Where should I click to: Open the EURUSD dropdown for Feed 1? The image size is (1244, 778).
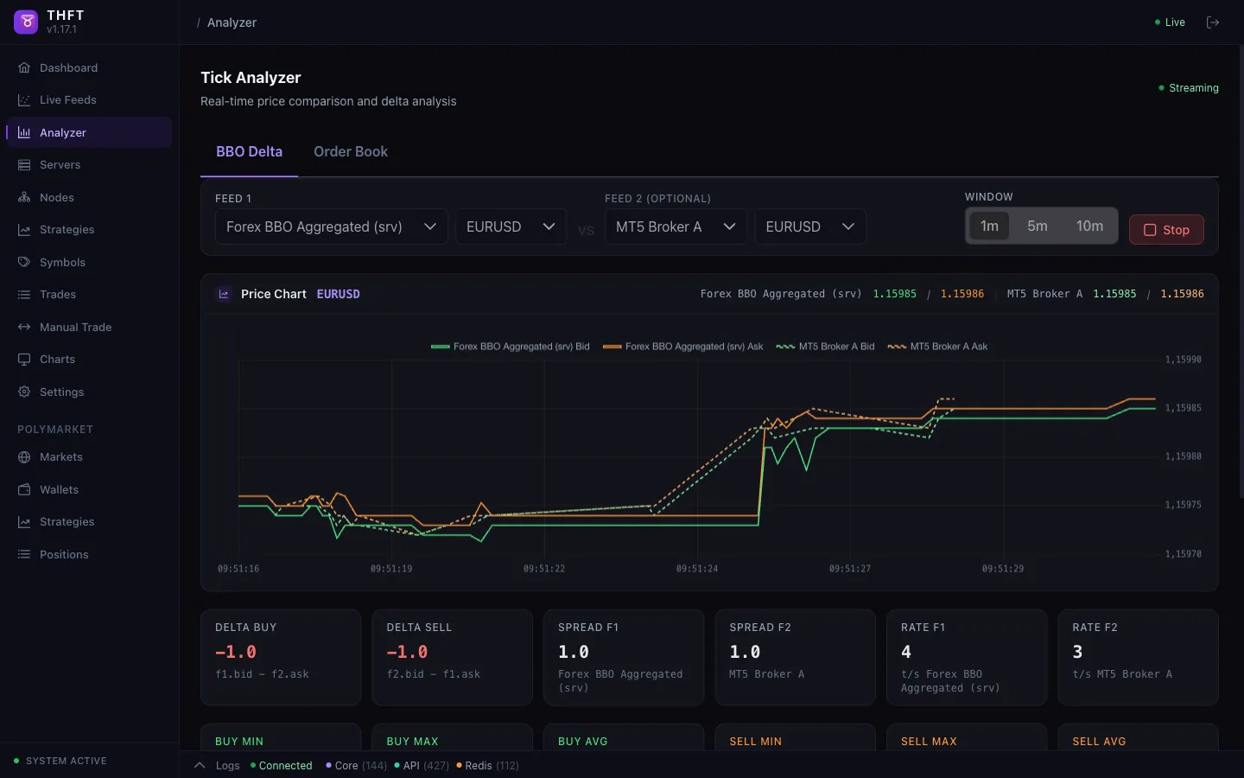[x=510, y=226]
